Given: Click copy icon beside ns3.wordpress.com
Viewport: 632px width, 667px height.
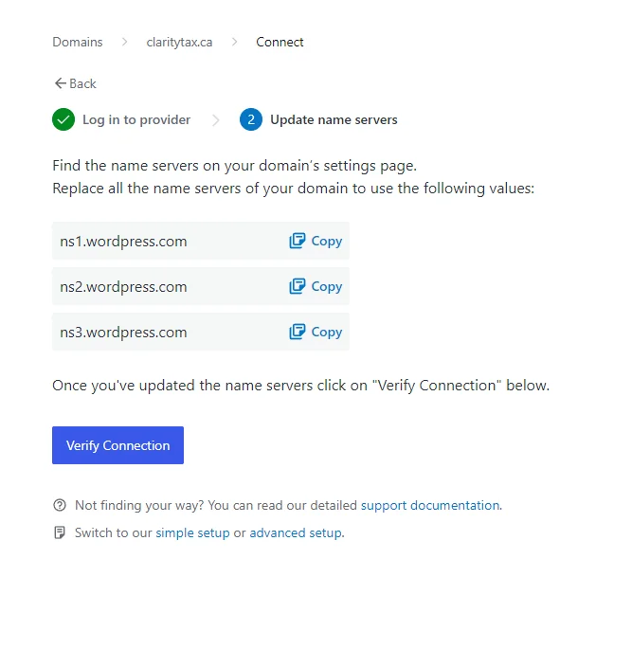Looking at the screenshot, I should [x=298, y=332].
